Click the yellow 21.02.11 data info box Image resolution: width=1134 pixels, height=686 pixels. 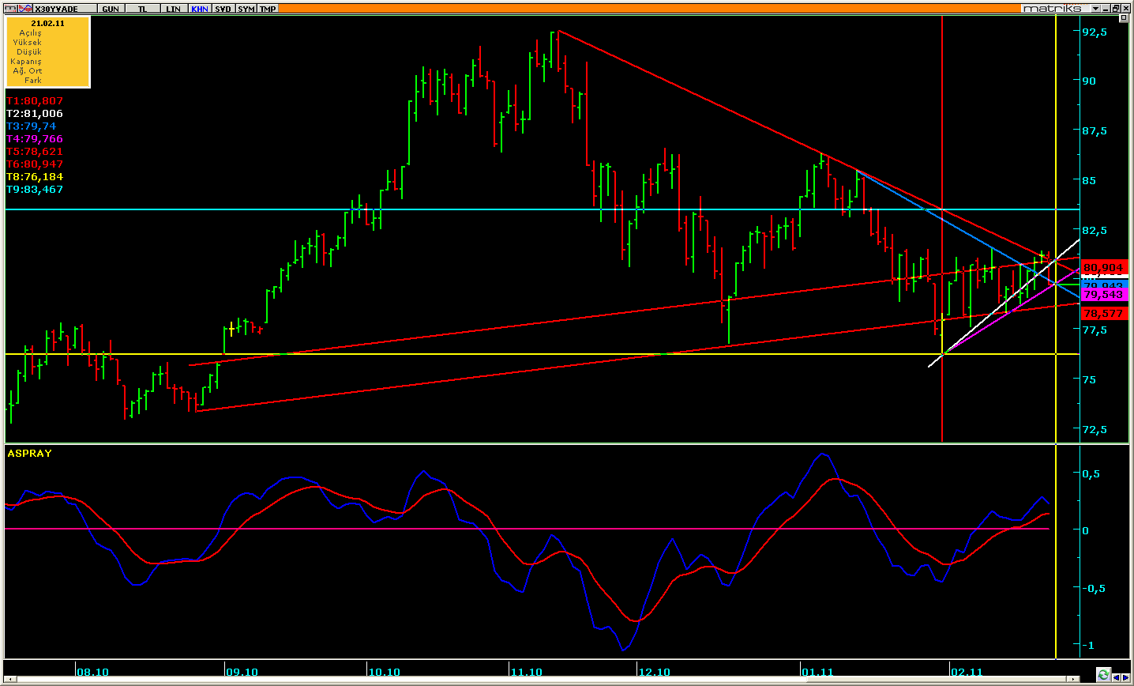pos(47,51)
